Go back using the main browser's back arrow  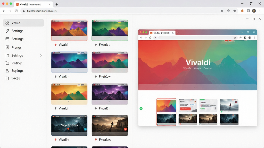pos(4,11)
